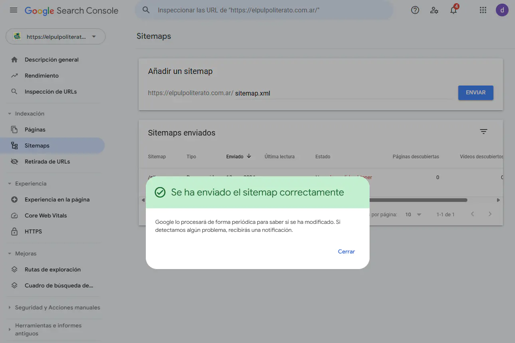Screen dimensions: 515x343
Task: Click the user management icon
Action: (434, 10)
